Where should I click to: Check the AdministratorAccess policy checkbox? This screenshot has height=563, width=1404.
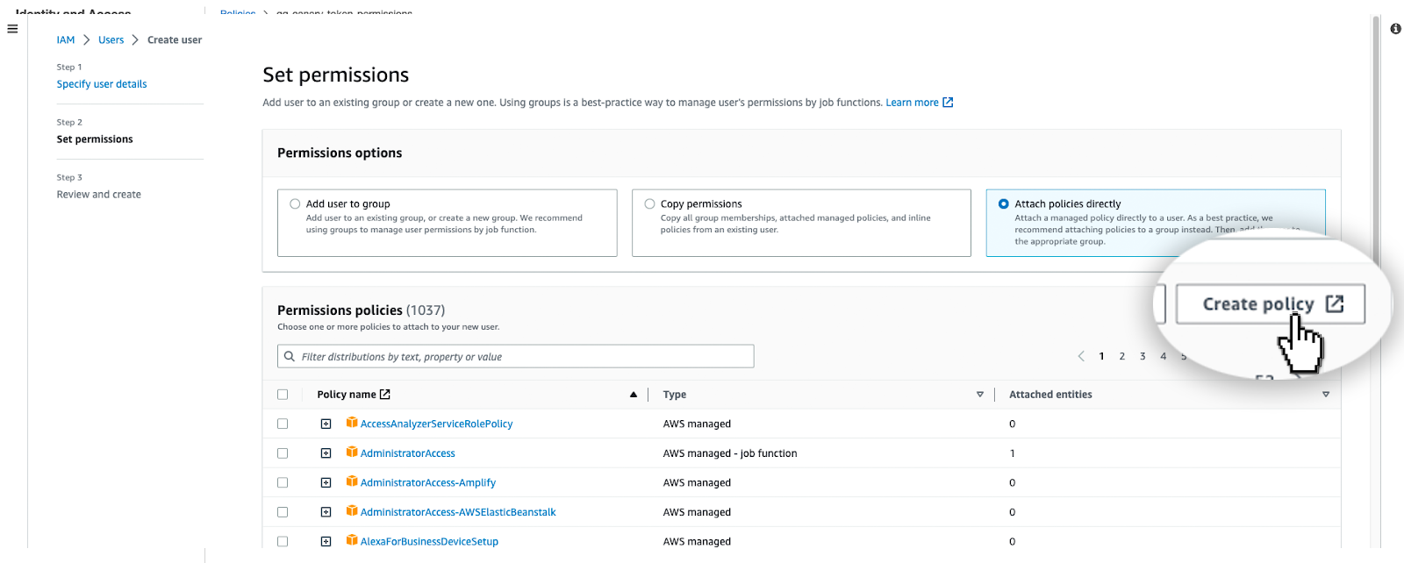(x=283, y=453)
